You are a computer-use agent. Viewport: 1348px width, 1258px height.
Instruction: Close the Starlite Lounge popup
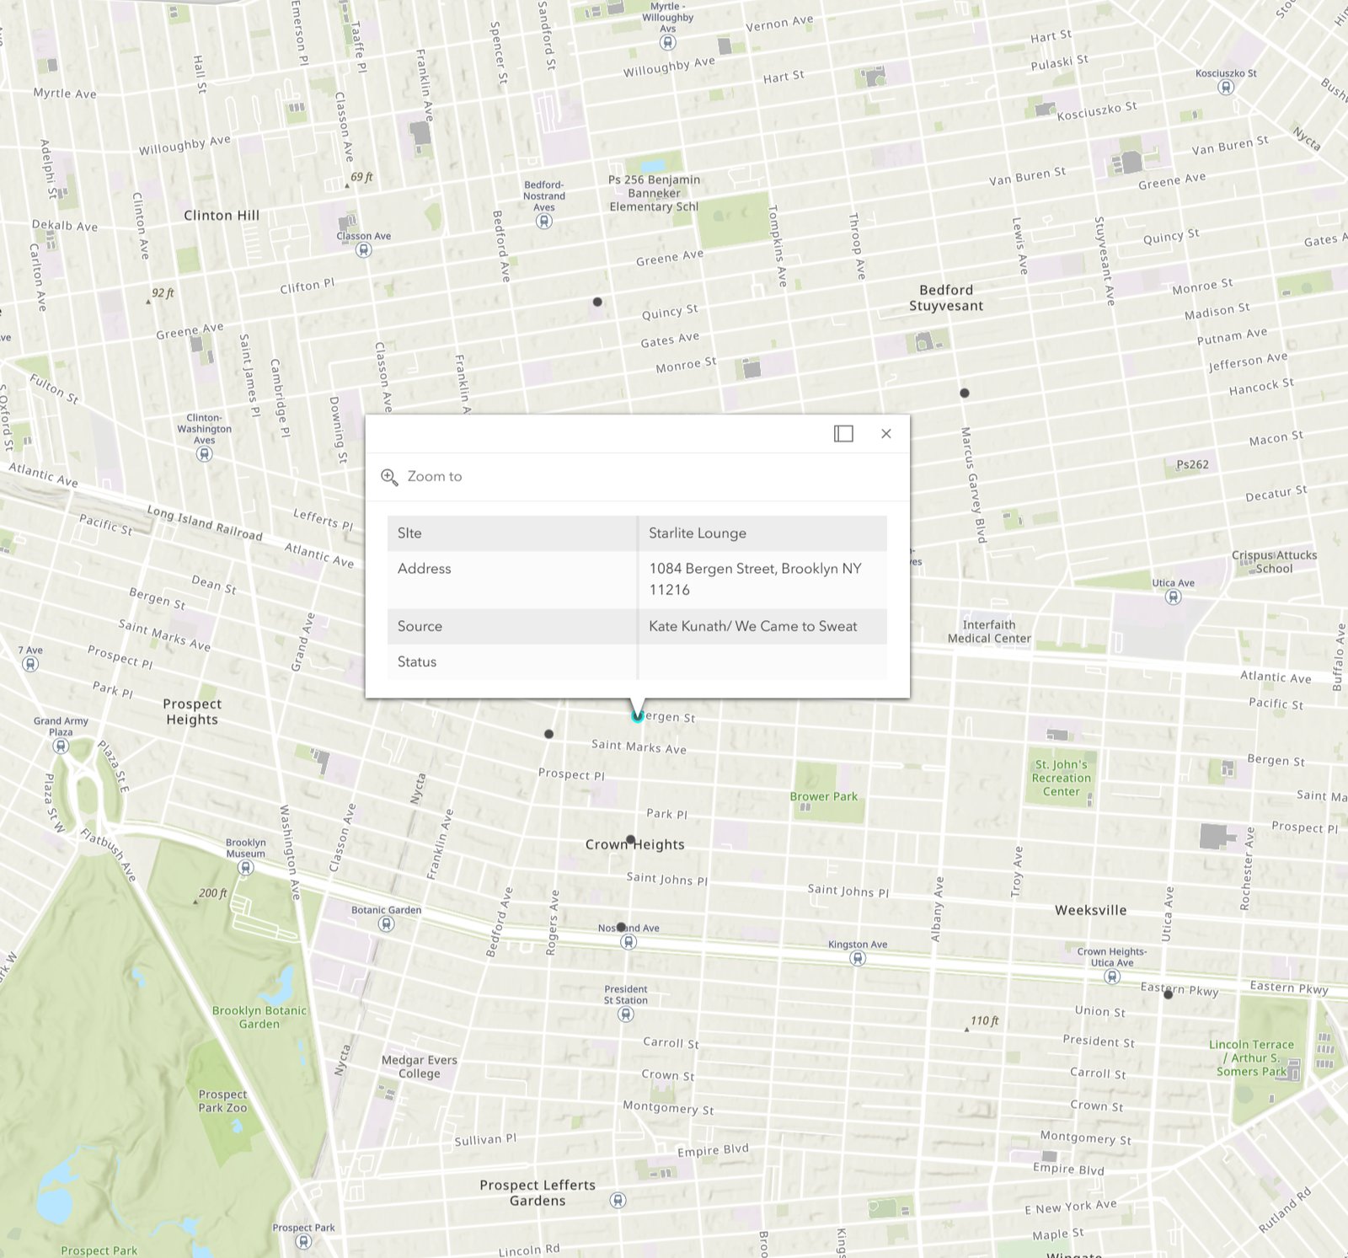click(885, 433)
